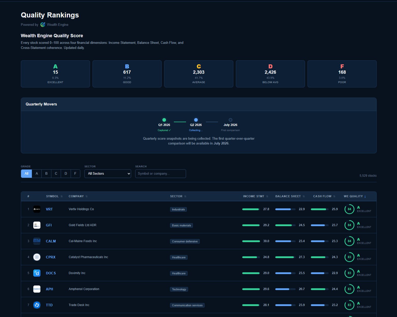Filter stocks by grade F
The width and height of the screenshot is (397, 317).
75,174
